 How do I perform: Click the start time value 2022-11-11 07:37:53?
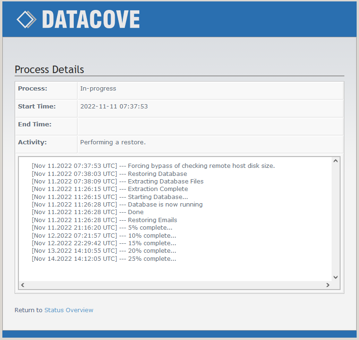[x=114, y=106]
